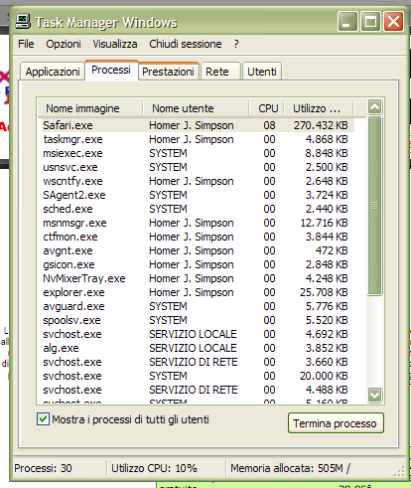Select the ctfmon.exe process
Viewport: 411px width, 488px height.
[x=198, y=237]
